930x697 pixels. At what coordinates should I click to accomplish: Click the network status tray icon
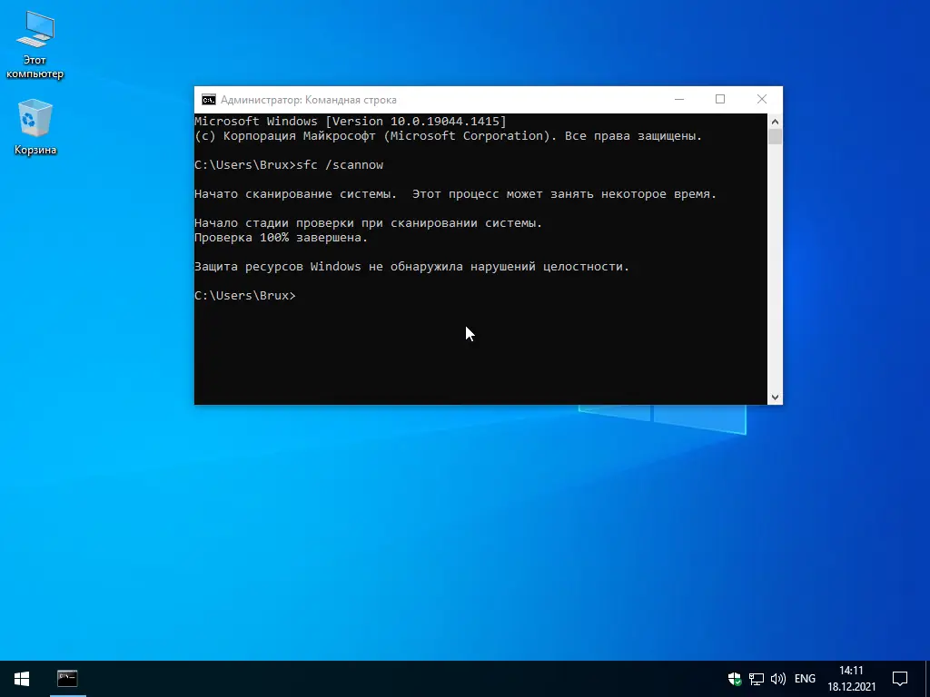(x=756, y=678)
